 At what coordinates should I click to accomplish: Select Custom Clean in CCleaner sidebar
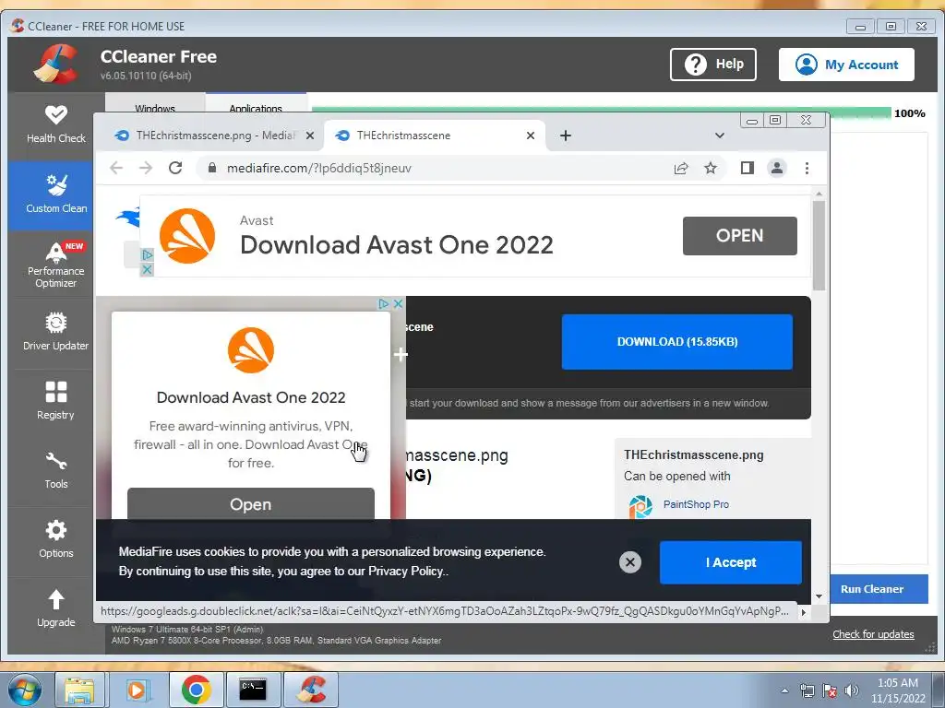pyautogui.click(x=56, y=195)
